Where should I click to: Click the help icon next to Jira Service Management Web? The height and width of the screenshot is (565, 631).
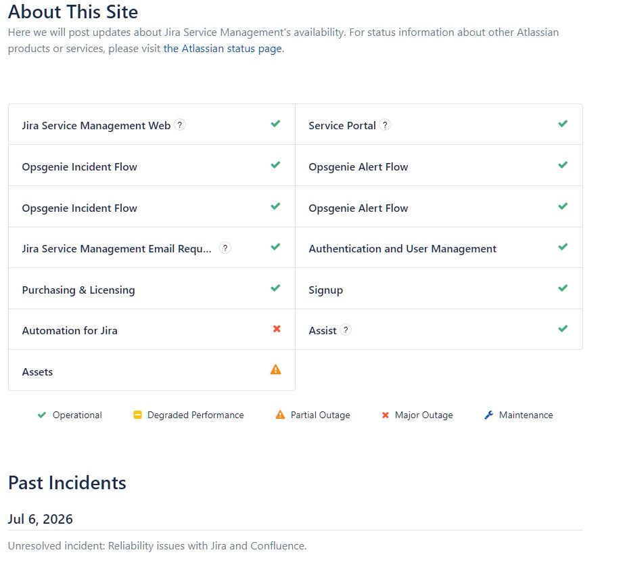click(x=180, y=125)
